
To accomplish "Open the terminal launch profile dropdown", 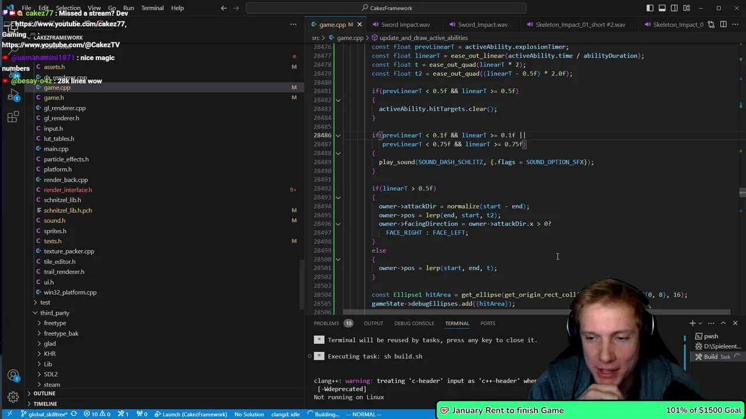I will coord(702,323).
